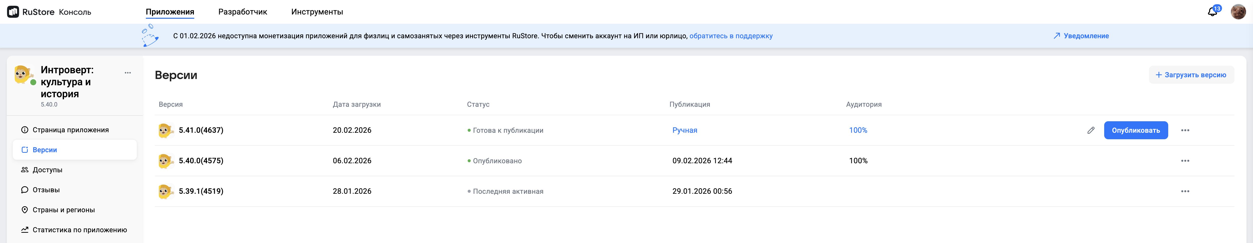Click the Страница приложения sidebar icon
Image resolution: width=1253 pixels, height=243 pixels.
(25, 130)
